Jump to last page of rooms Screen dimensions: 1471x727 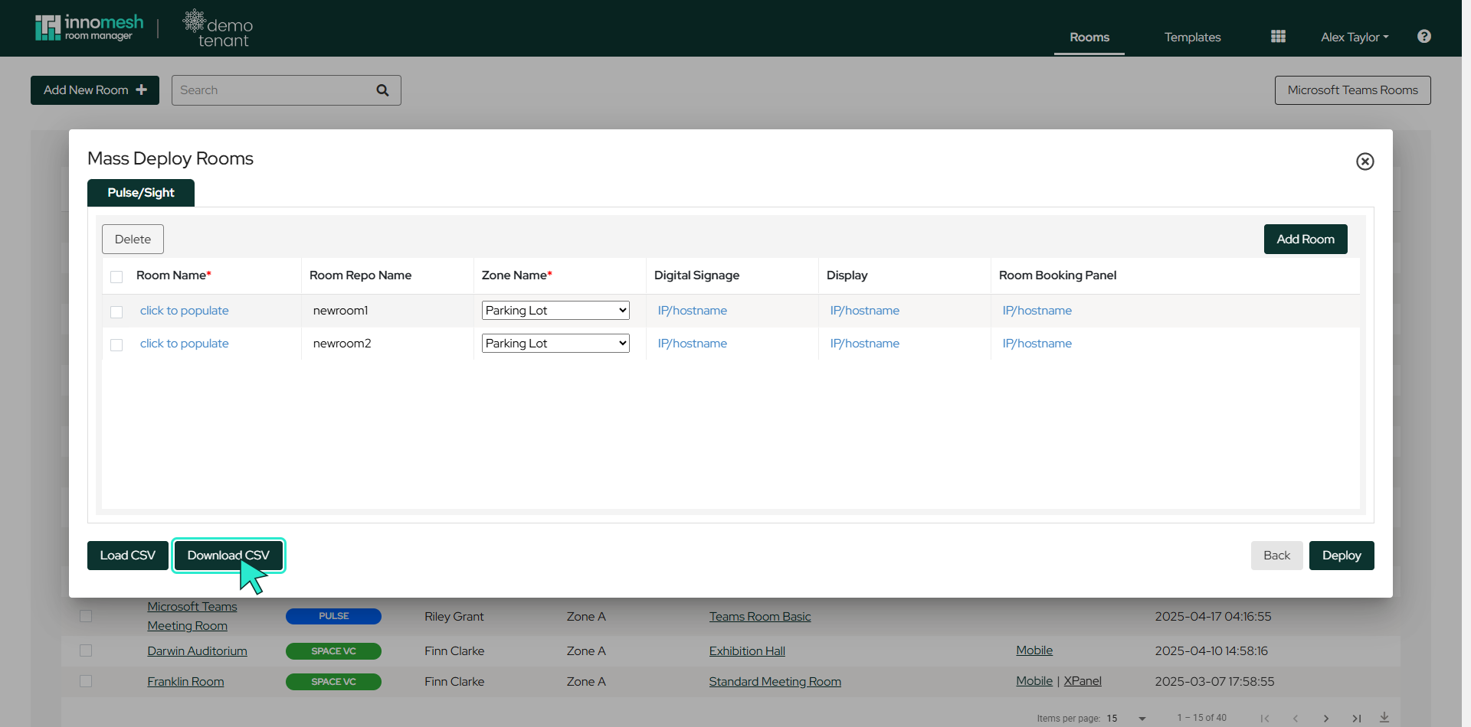pos(1356,718)
